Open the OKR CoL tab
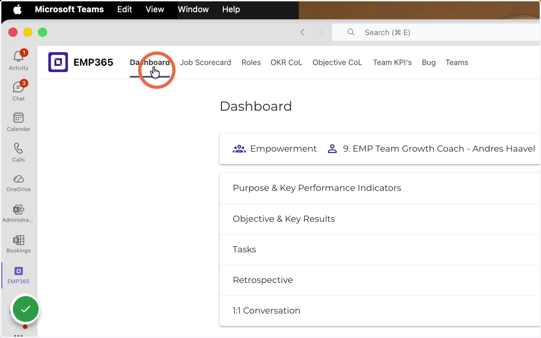 pos(286,63)
